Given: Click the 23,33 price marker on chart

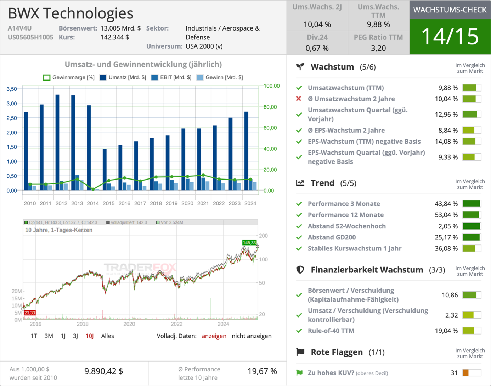Looking at the screenshot, I should pyautogui.click(x=30, y=313).
